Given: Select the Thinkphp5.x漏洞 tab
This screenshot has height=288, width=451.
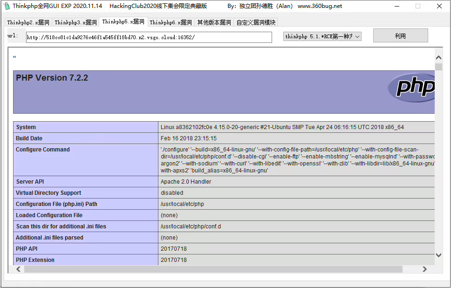Looking at the screenshot, I should coord(123,21).
